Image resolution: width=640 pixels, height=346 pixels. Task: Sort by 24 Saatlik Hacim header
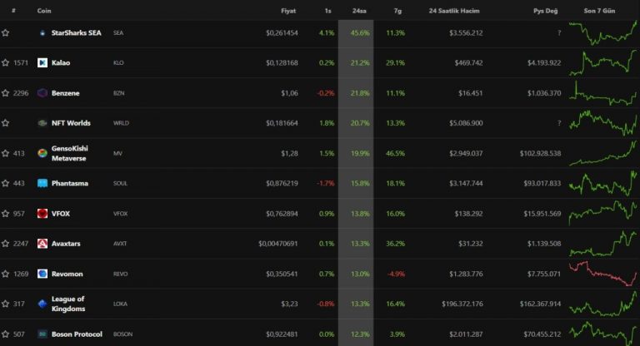[x=454, y=11]
